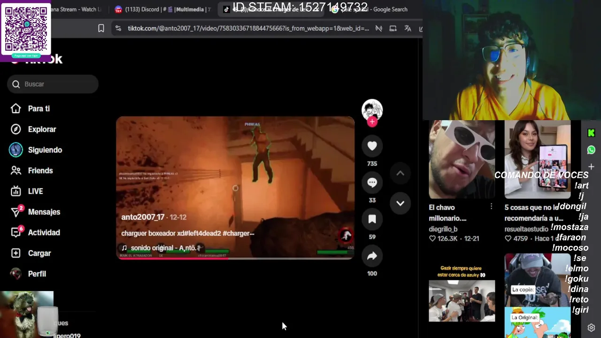
Task: Open the diegrillo_b profile link
Action: pyautogui.click(x=443, y=229)
